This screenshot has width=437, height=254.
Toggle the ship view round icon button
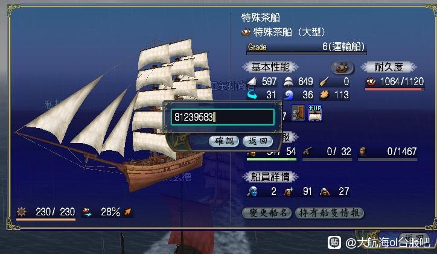pos(342,68)
